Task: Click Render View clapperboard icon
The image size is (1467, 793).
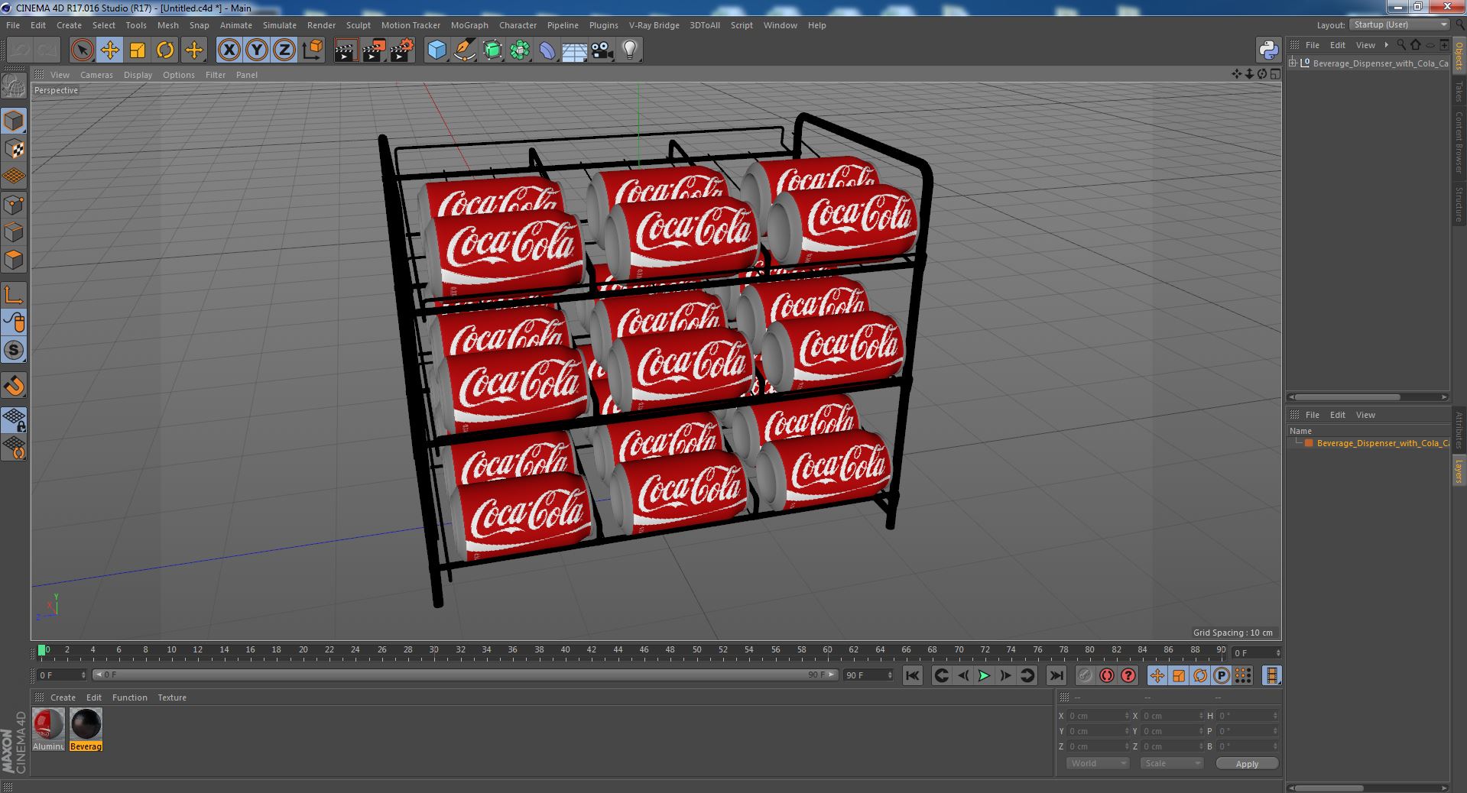Action: coord(346,50)
